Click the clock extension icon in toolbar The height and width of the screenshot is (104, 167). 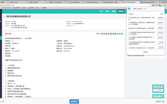tap(153, 5)
